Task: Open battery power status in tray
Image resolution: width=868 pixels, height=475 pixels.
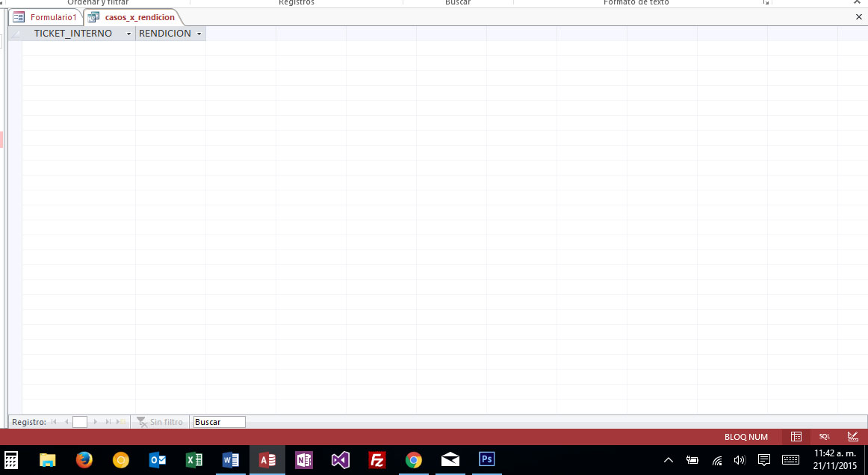Action: [x=692, y=460]
